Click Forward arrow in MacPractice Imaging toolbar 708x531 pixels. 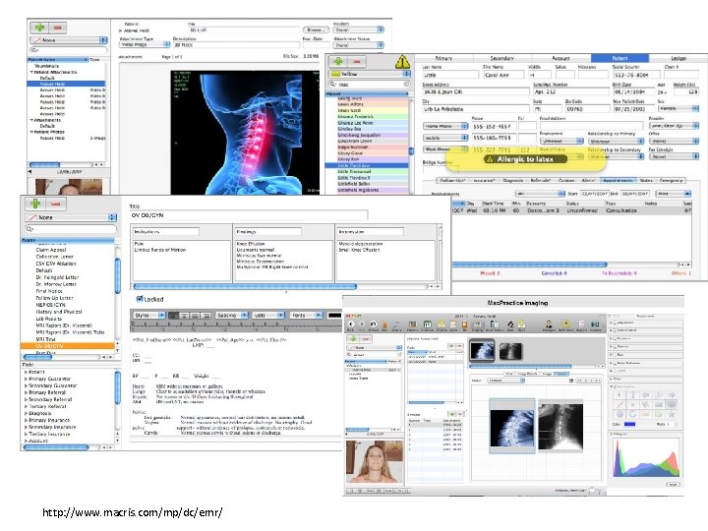pyautogui.click(x=362, y=324)
